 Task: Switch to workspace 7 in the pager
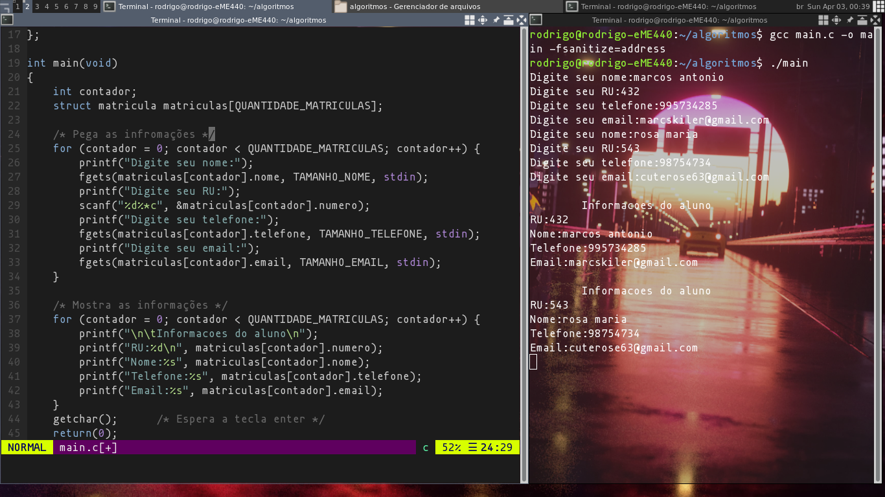coord(76,6)
